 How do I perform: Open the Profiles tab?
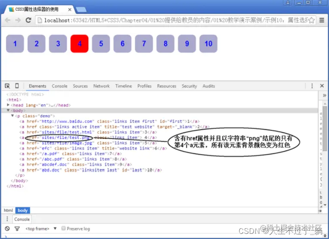coord(144,86)
